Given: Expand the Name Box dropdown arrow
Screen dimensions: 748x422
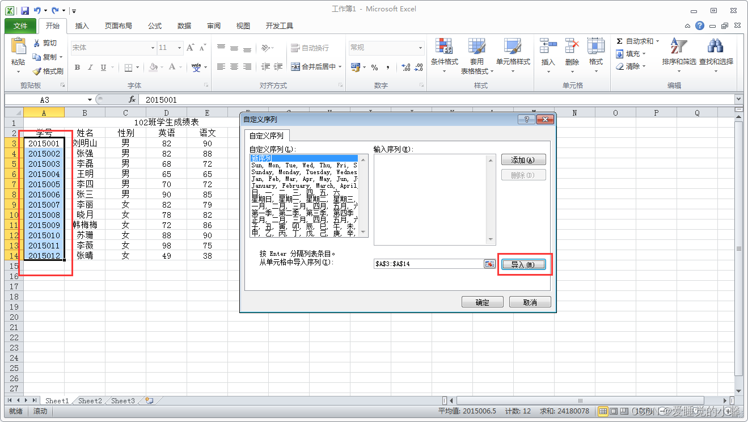Looking at the screenshot, I should pos(90,99).
